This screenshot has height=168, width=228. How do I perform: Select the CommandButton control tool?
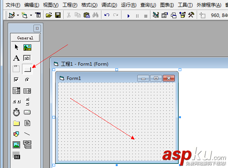pos(27,69)
